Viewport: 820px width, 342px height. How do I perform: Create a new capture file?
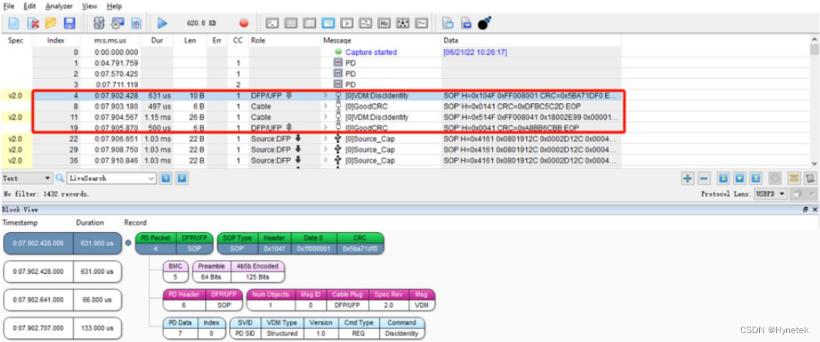pos(14,23)
